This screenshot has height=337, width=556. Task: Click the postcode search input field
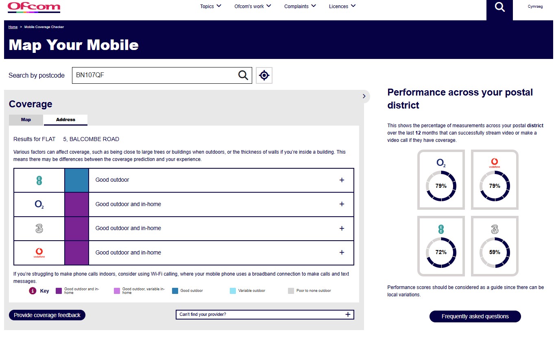click(155, 75)
